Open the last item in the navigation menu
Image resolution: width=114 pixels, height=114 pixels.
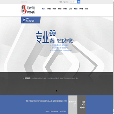click(86, 9)
